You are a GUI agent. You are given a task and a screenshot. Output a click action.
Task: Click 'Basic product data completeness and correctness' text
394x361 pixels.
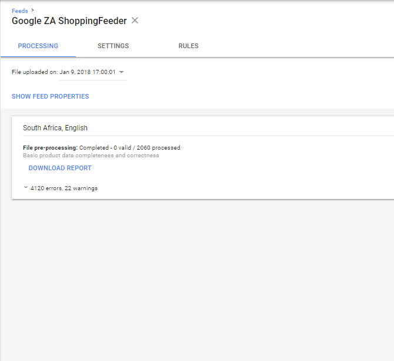91,156
